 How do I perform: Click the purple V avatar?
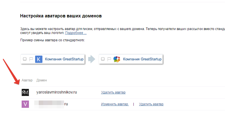click(25, 104)
